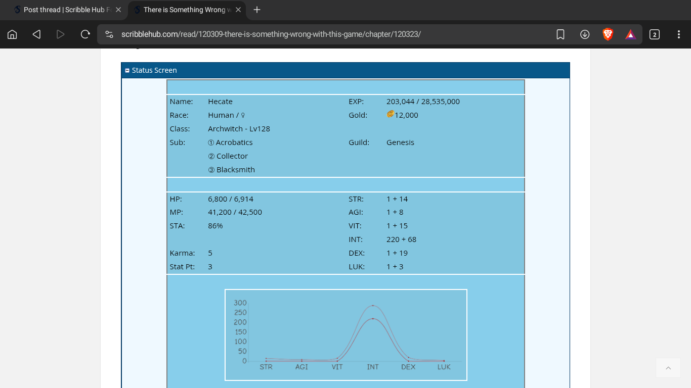This screenshot has width=691, height=388.
Task: Collapse the Status Screen spoiler box
Action: coord(127,71)
